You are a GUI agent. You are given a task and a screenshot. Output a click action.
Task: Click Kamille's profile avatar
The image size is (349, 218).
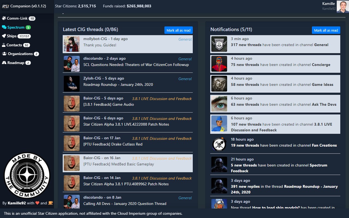click(343, 7)
